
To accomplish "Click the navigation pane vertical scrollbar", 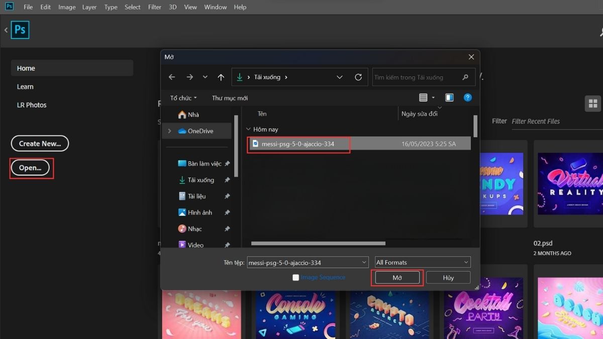I will point(236,146).
